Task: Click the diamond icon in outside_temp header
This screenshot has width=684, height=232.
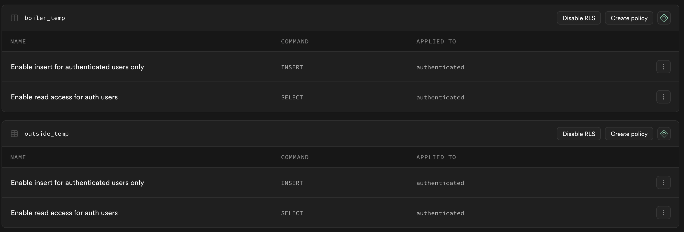Action: tap(664, 134)
